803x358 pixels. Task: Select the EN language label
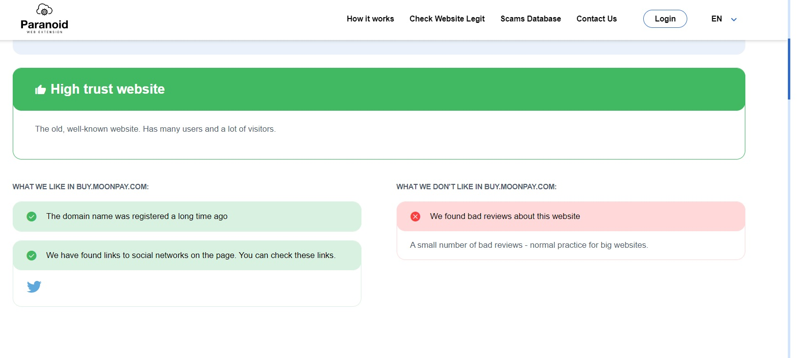717,19
